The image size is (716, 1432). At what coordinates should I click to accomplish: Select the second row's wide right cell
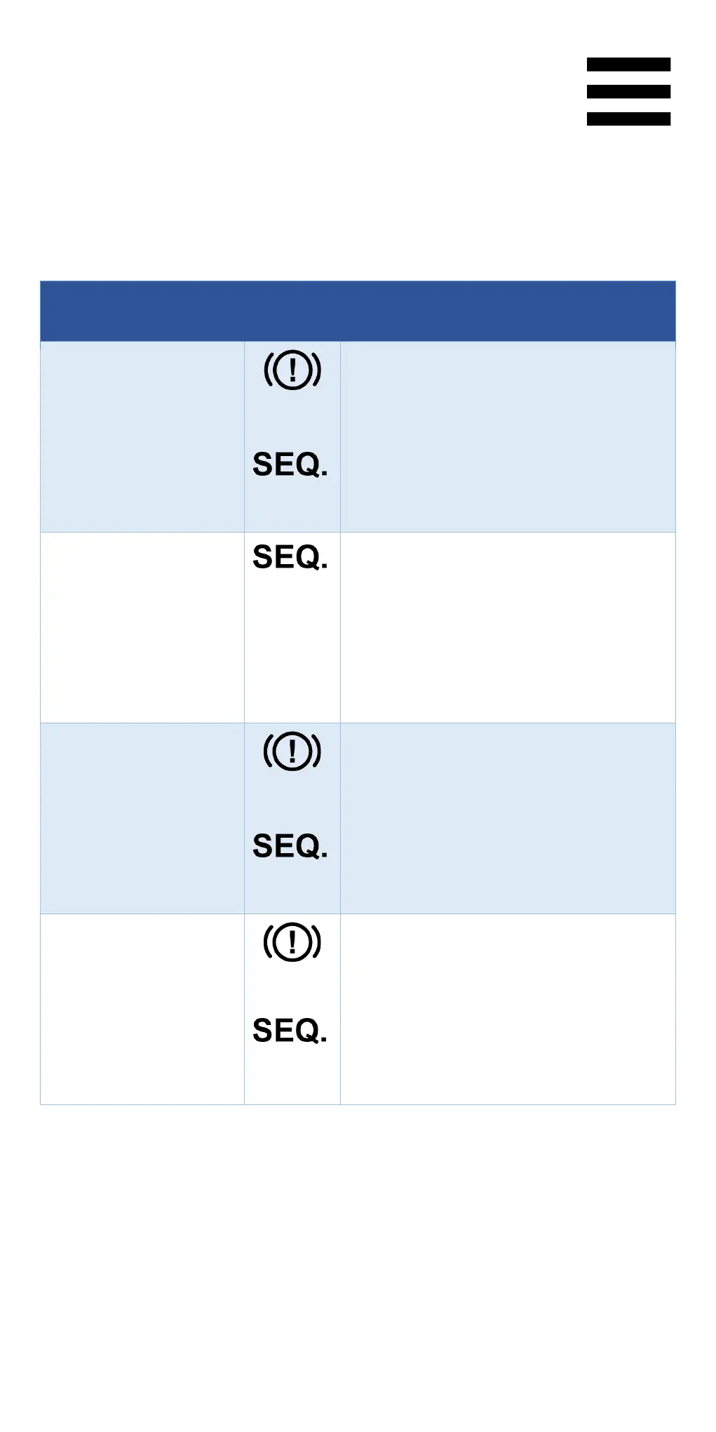(x=508, y=627)
